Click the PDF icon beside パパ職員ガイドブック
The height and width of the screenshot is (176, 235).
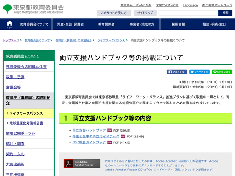tap(110, 143)
